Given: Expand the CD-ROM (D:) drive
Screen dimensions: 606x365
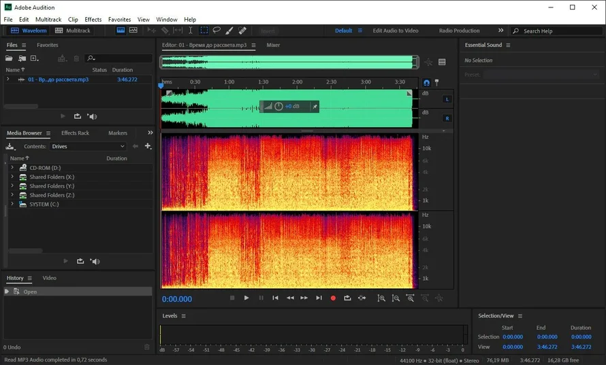Looking at the screenshot, I should pyautogui.click(x=12, y=167).
